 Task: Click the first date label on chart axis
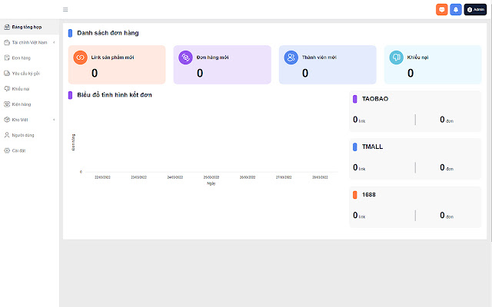102,177
